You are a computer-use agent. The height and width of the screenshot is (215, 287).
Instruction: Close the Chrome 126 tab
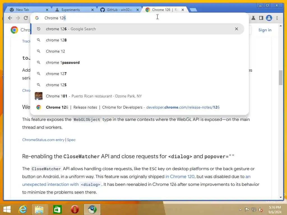pos(183,10)
